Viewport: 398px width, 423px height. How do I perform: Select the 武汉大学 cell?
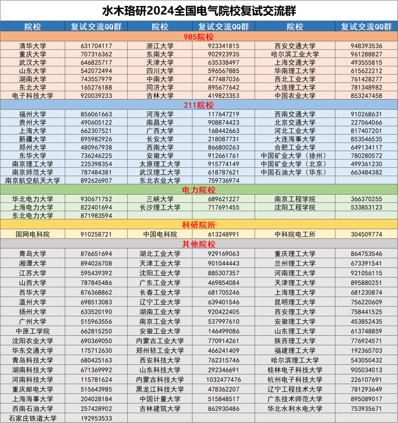pos(33,63)
